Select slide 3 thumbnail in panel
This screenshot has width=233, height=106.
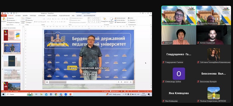click(x=12, y=61)
